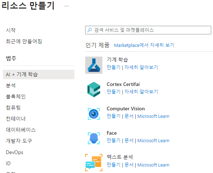This screenshot has width=213, height=173.
Task: Click the Machine Learning (기계 학습) flask icon
Action: click(x=94, y=65)
